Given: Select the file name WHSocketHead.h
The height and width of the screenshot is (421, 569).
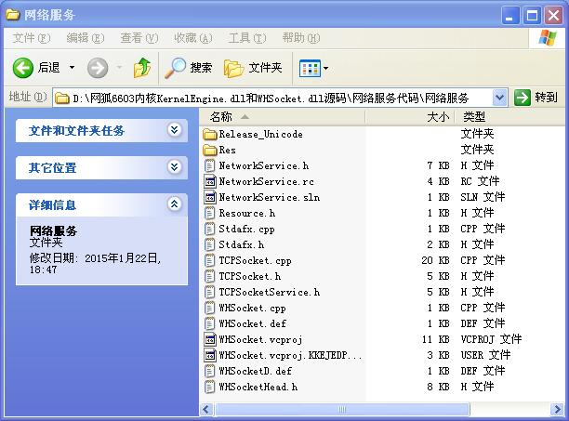Looking at the screenshot, I should tap(258, 388).
